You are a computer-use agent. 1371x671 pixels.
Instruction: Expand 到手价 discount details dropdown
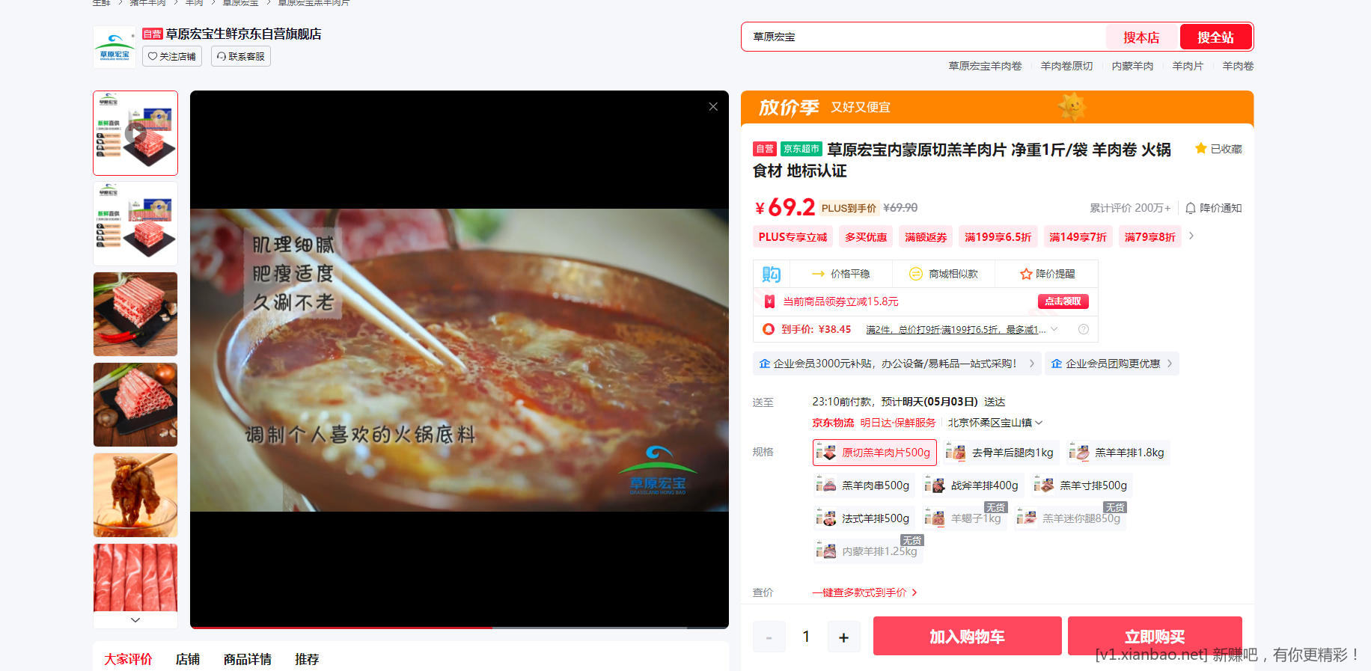point(1054,329)
